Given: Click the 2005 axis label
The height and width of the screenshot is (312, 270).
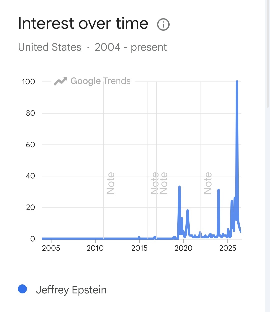Looking at the screenshot, I should (51, 248).
